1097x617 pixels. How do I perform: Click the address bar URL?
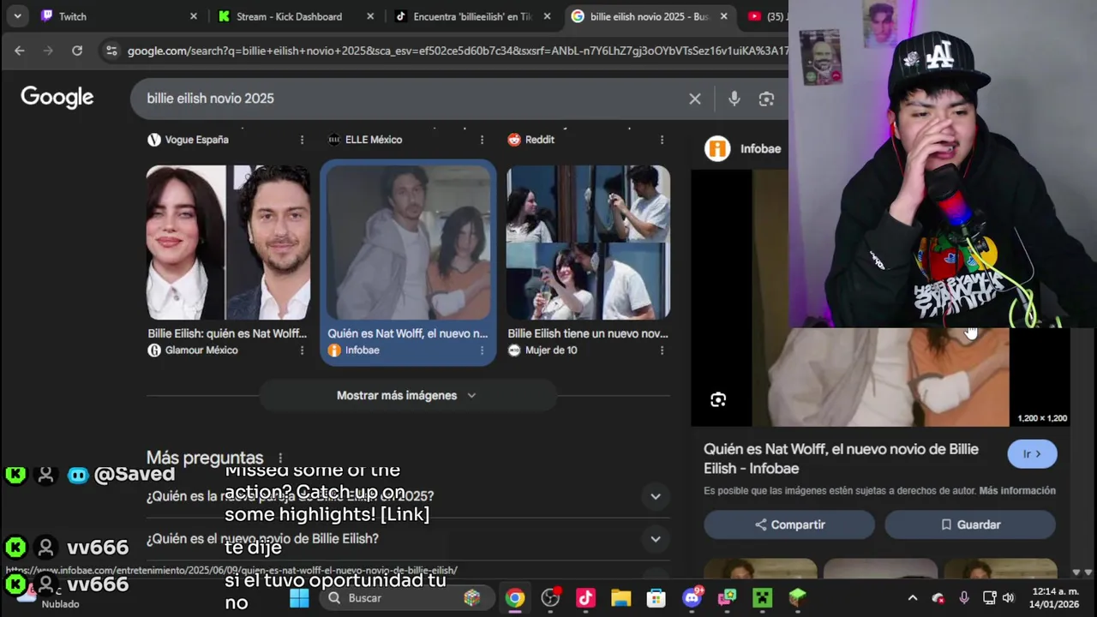tap(457, 51)
